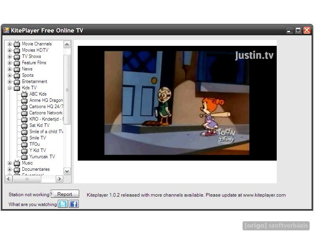Click the TV icon beside Music

pos(17,163)
